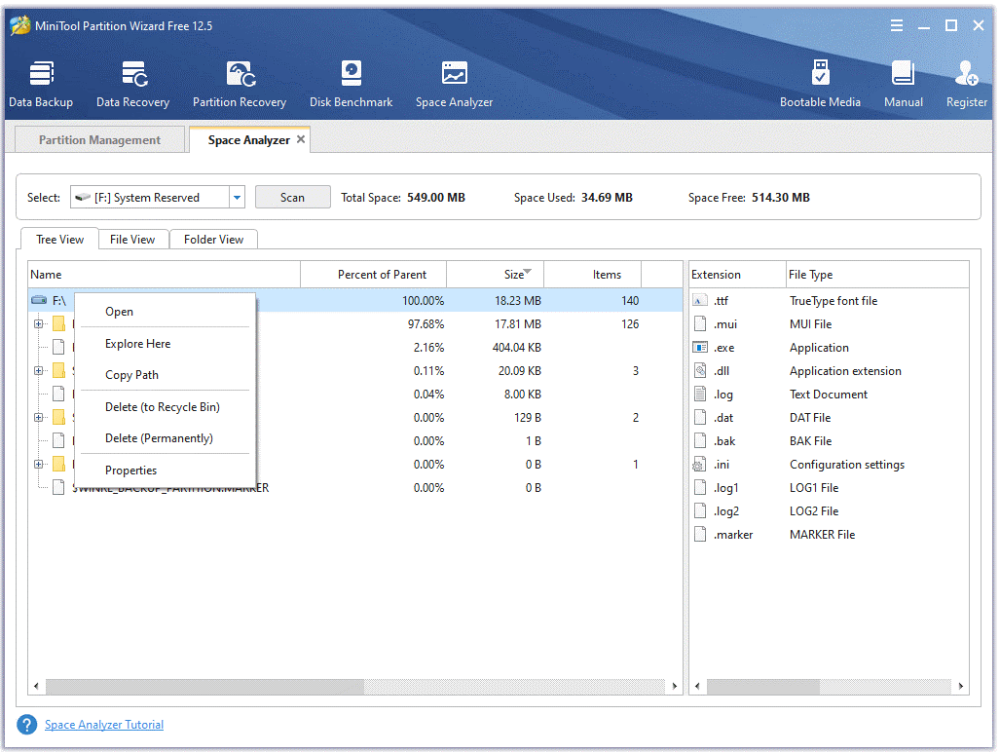Open the Space Analyzer Tutorial link
1000x753 pixels.
tap(104, 725)
